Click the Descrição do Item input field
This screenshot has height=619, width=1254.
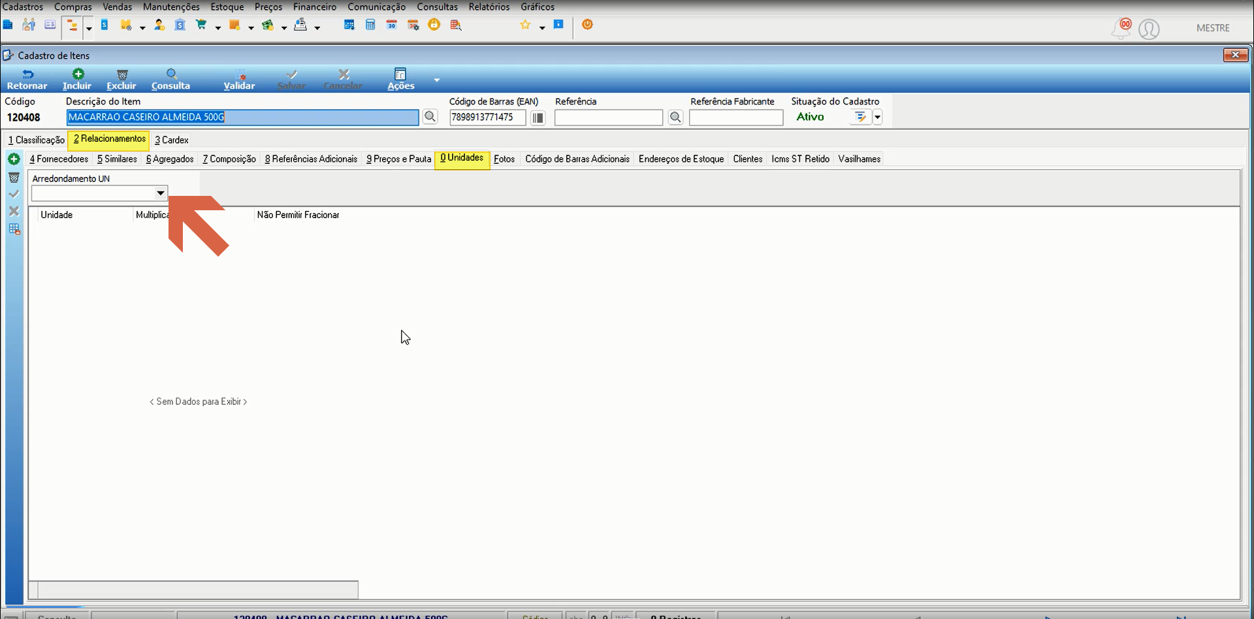[242, 117]
